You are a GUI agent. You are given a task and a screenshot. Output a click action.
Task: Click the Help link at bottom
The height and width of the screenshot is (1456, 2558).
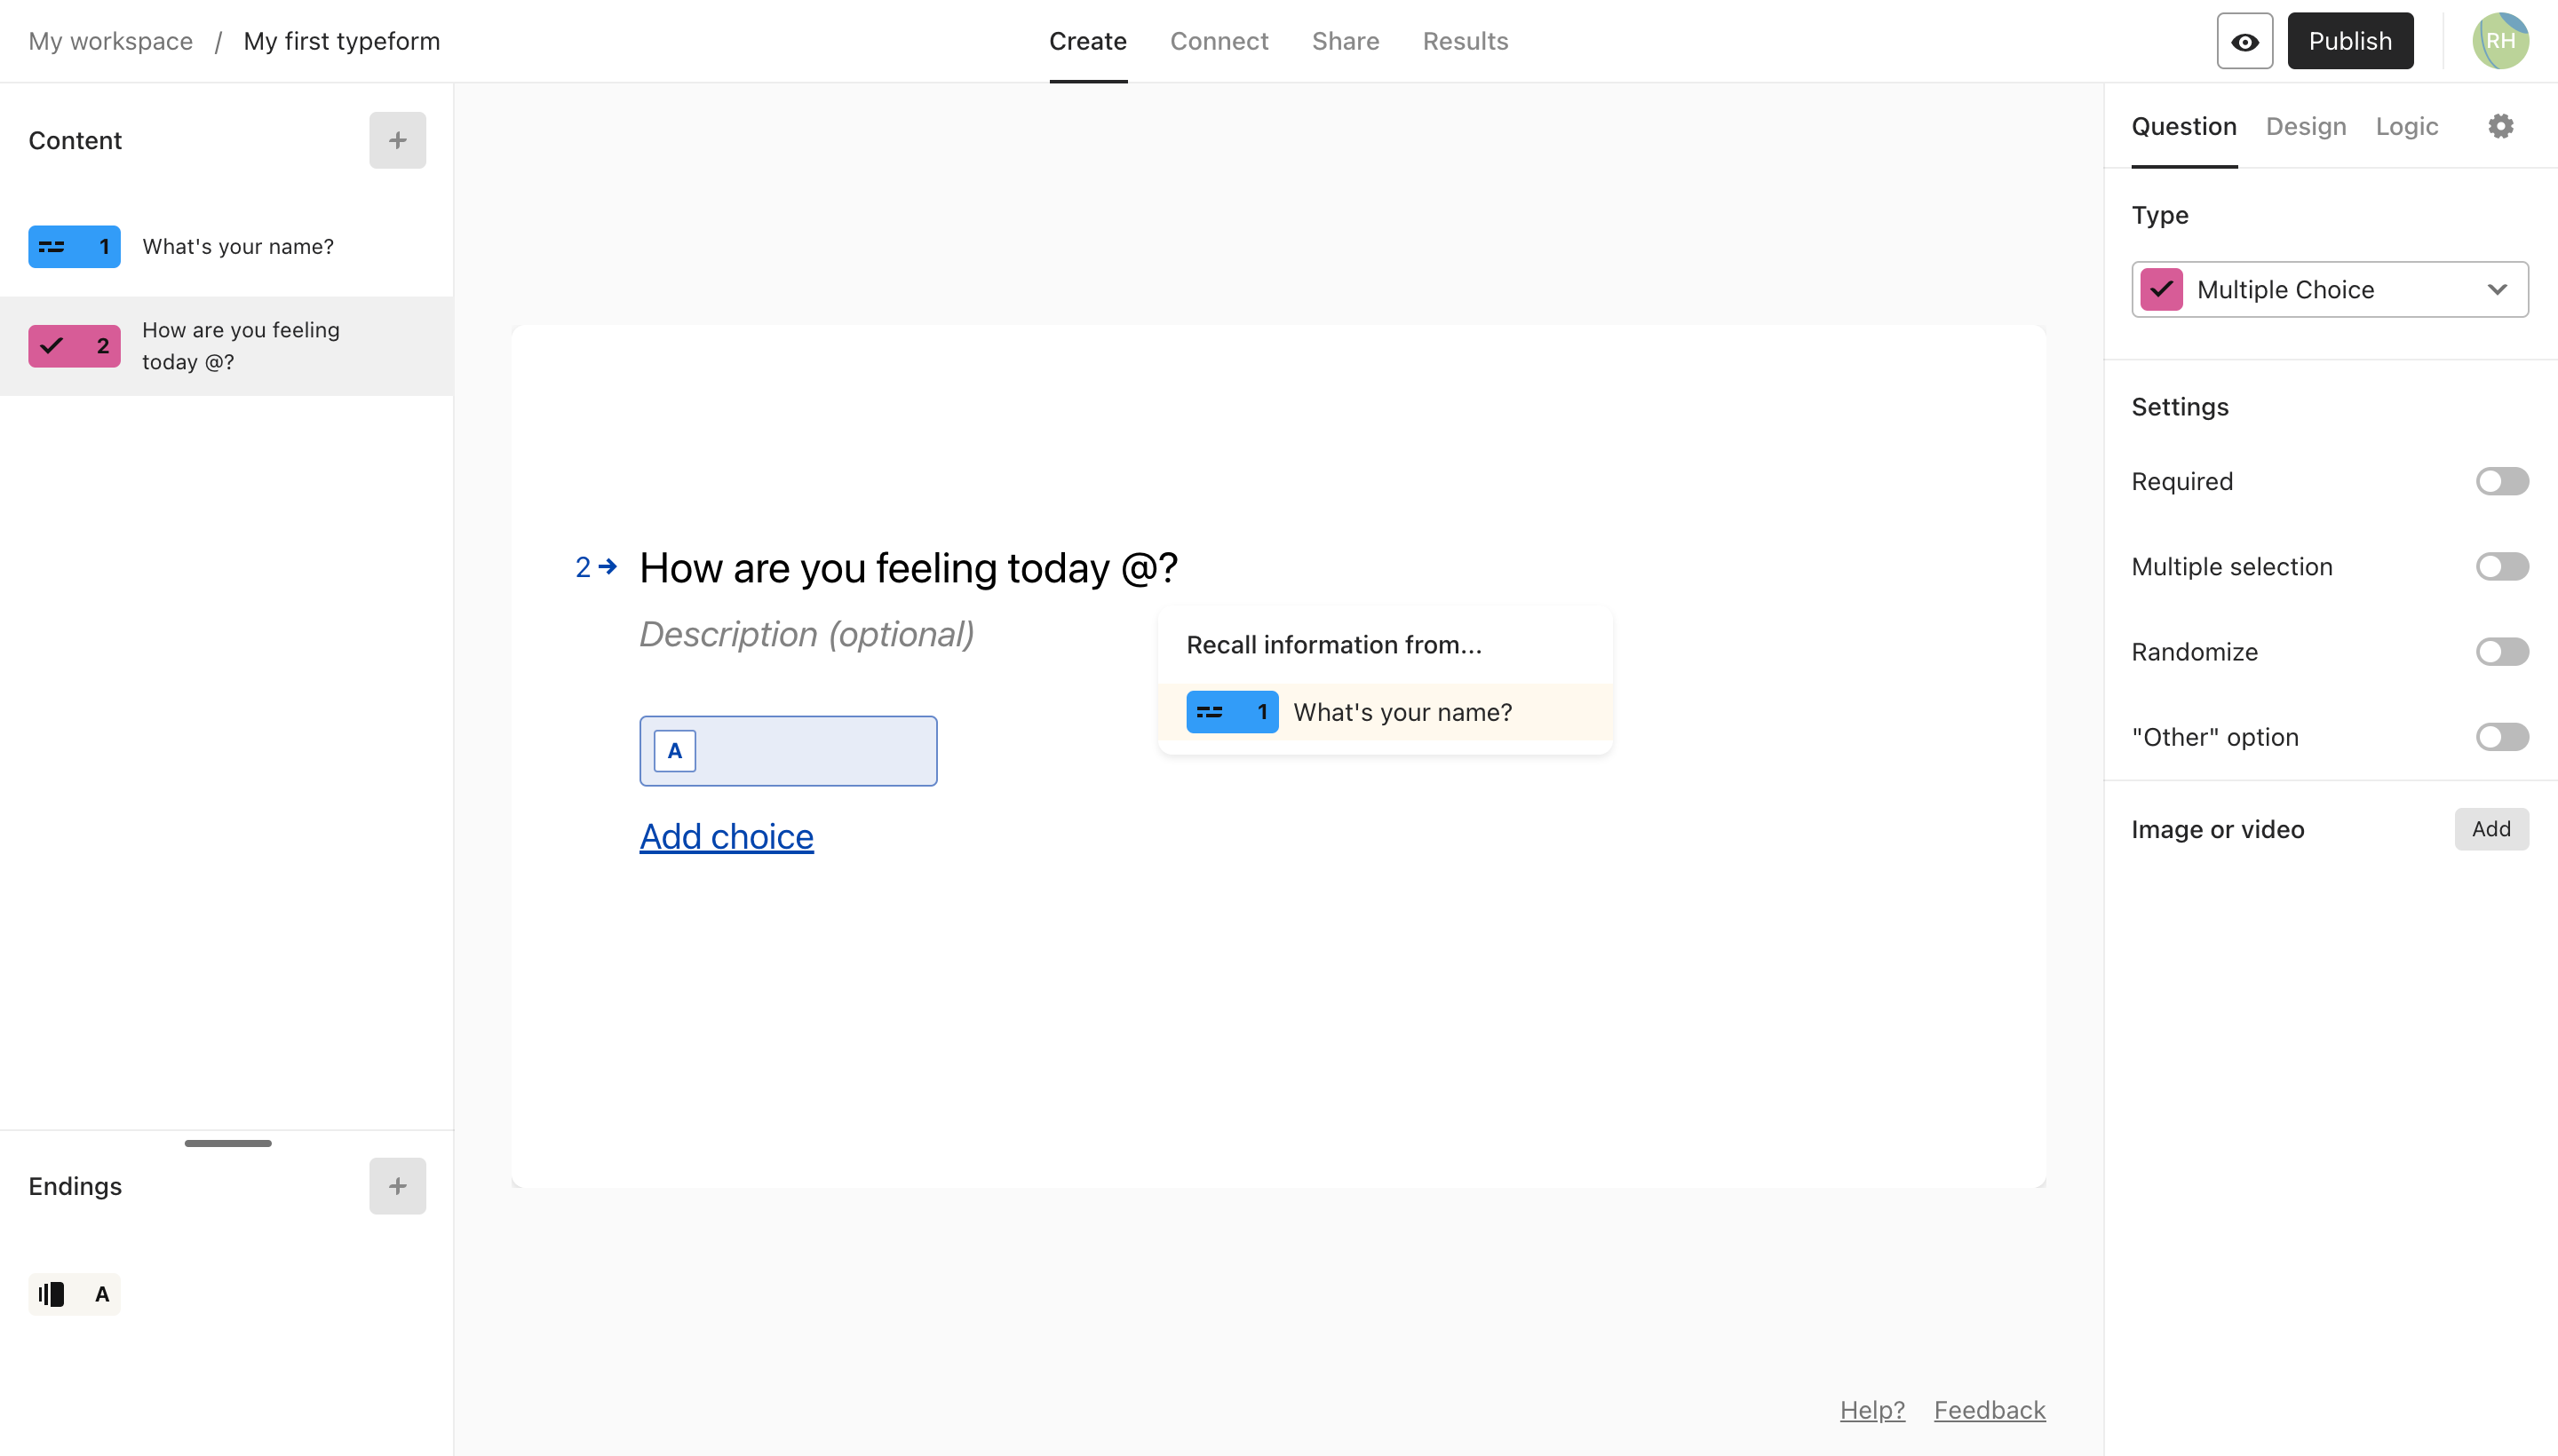click(1871, 1409)
